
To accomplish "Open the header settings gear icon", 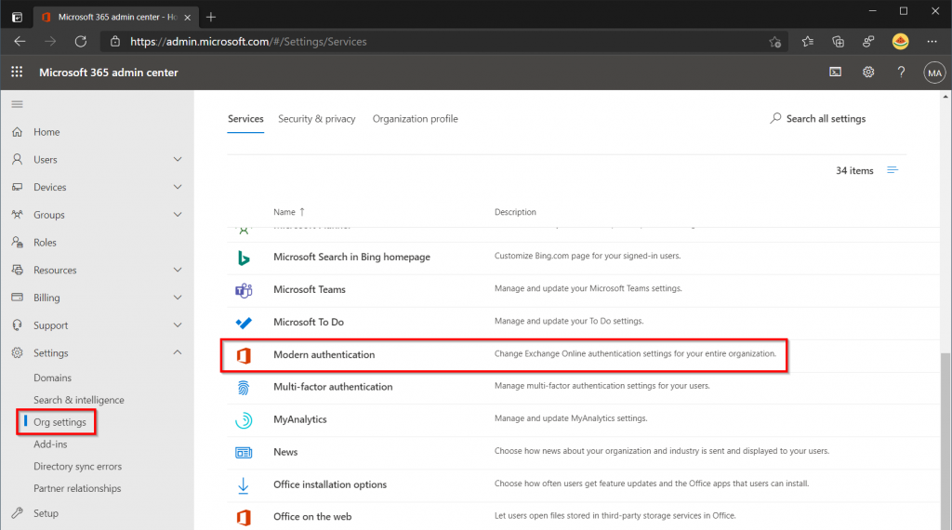I will 868,73.
